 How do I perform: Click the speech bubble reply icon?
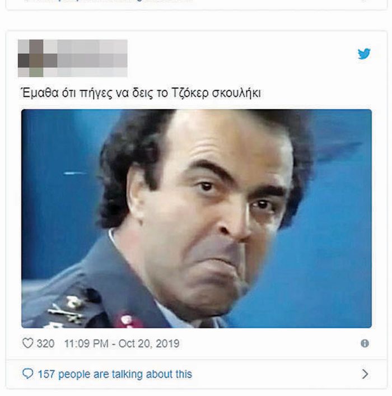(x=27, y=374)
